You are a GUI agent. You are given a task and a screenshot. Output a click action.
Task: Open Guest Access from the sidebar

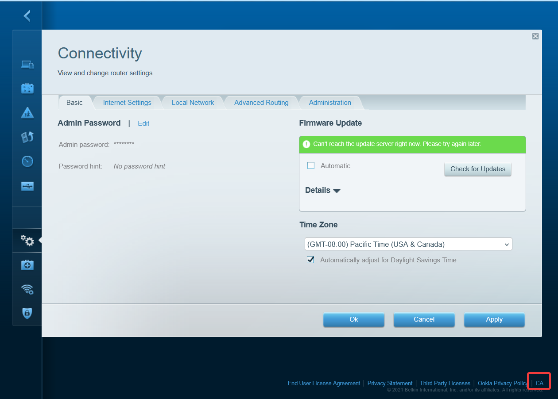point(27,88)
